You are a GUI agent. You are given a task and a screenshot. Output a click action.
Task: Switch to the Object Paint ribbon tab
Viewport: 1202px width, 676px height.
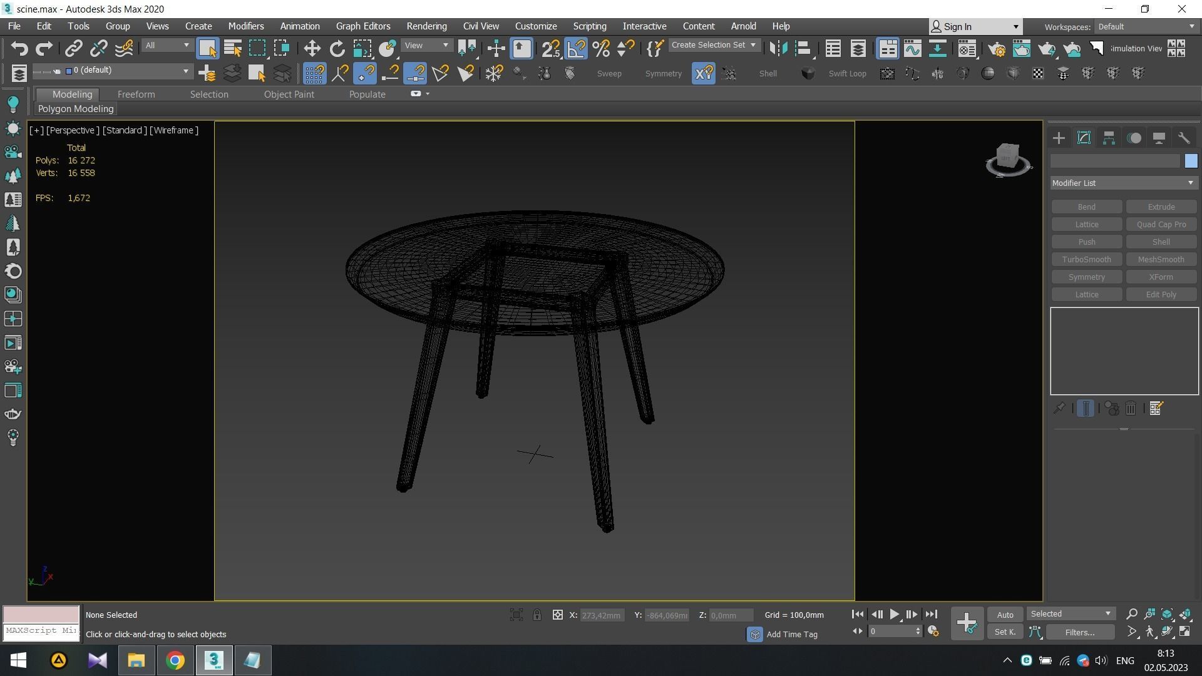289,95
